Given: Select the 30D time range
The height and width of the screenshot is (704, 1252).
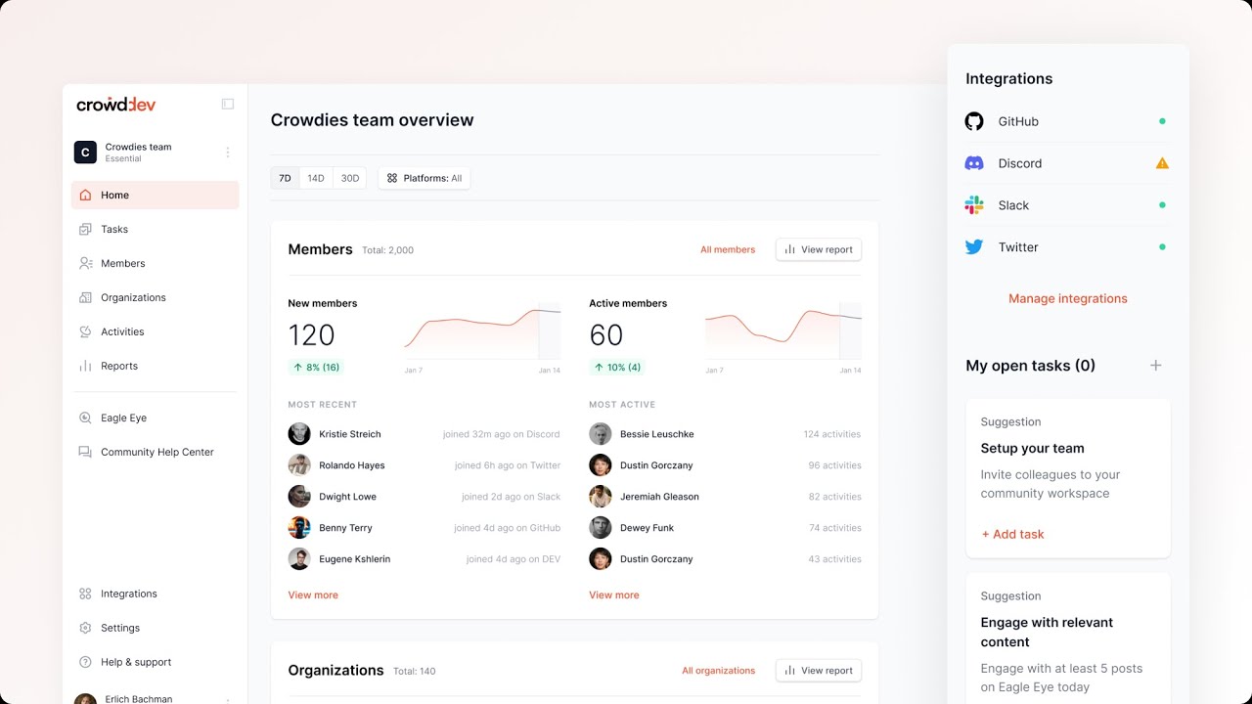Looking at the screenshot, I should (350, 178).
